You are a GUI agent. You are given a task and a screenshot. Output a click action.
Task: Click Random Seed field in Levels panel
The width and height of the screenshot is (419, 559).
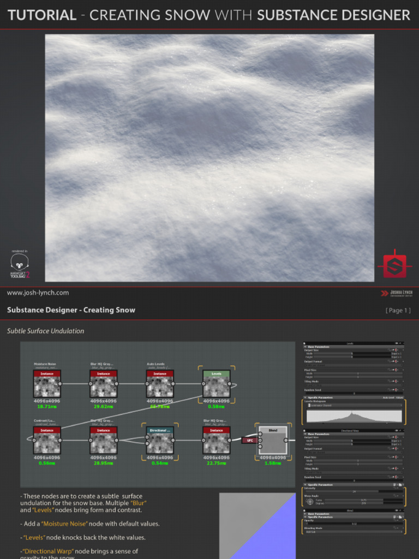(354, 393)
